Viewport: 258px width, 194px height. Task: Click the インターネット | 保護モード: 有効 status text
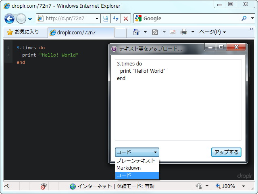116,186
